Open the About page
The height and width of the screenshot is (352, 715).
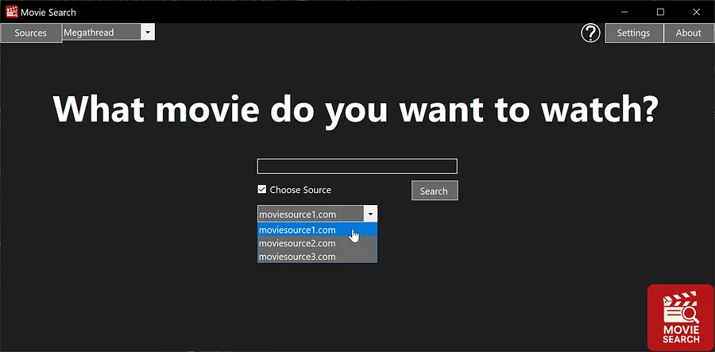688,33
